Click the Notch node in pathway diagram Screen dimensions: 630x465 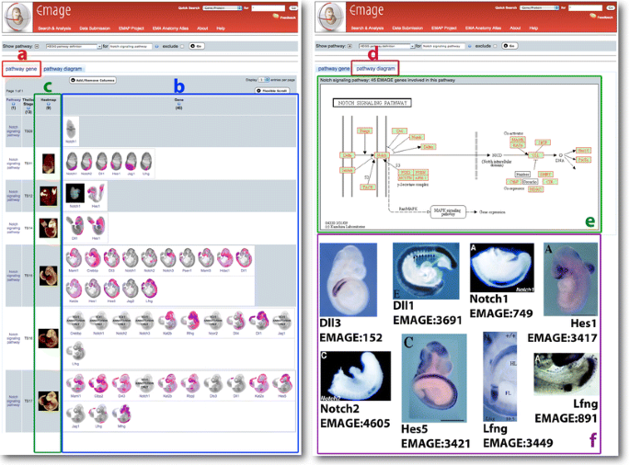coord(381,155)
